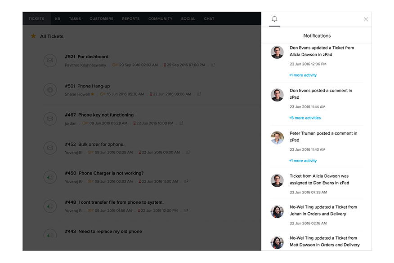Open the Tickets tab
The image size is (394, 263).
click(36, 18)
